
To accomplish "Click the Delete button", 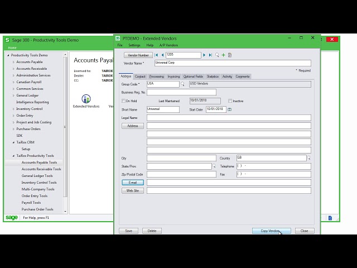I will point(152,231).
